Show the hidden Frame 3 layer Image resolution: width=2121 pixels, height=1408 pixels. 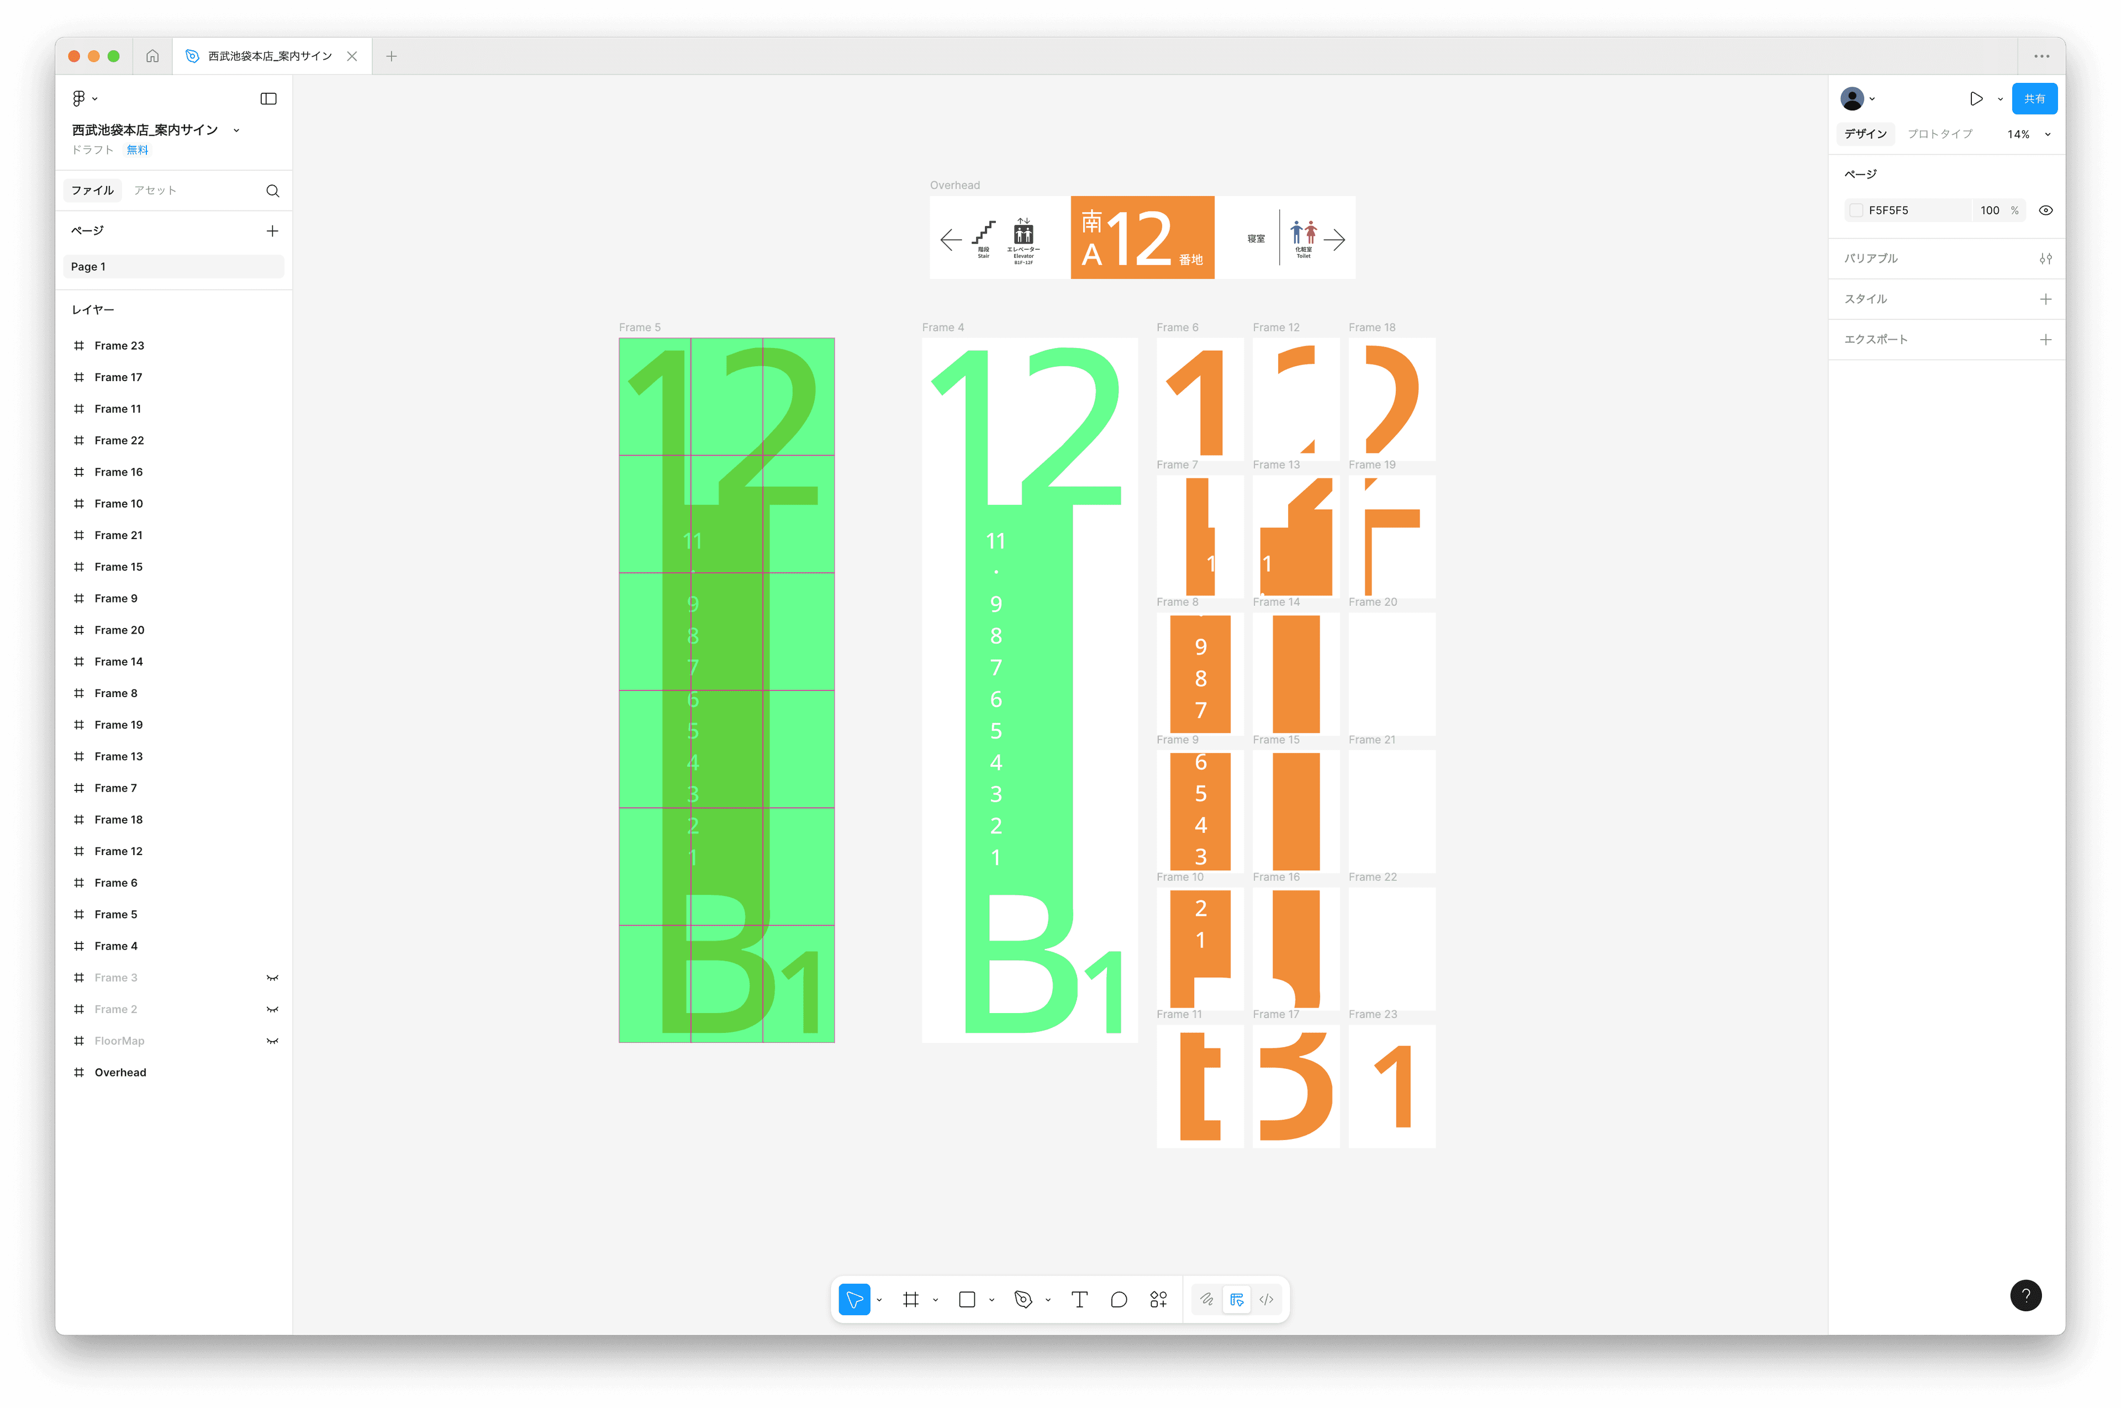click(272, 978)
